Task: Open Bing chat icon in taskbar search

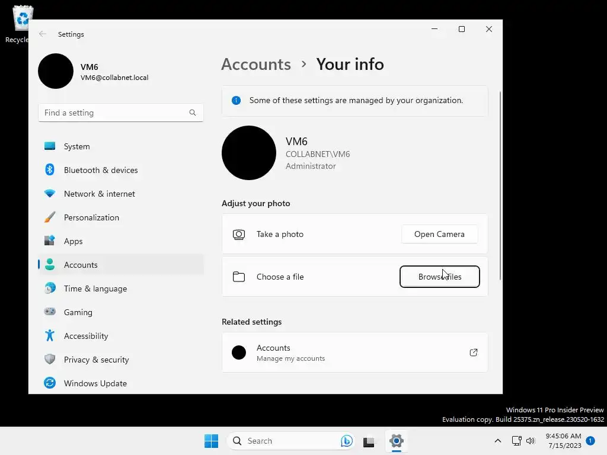Action: coord(346,441)
